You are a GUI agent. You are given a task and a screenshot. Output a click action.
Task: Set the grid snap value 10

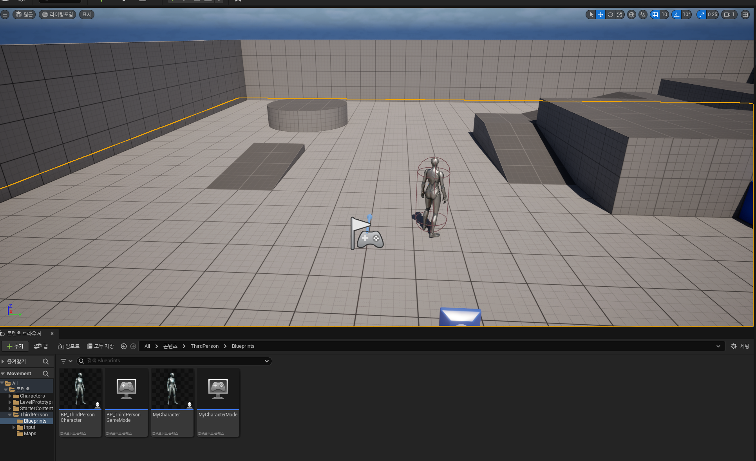point(664,14)
